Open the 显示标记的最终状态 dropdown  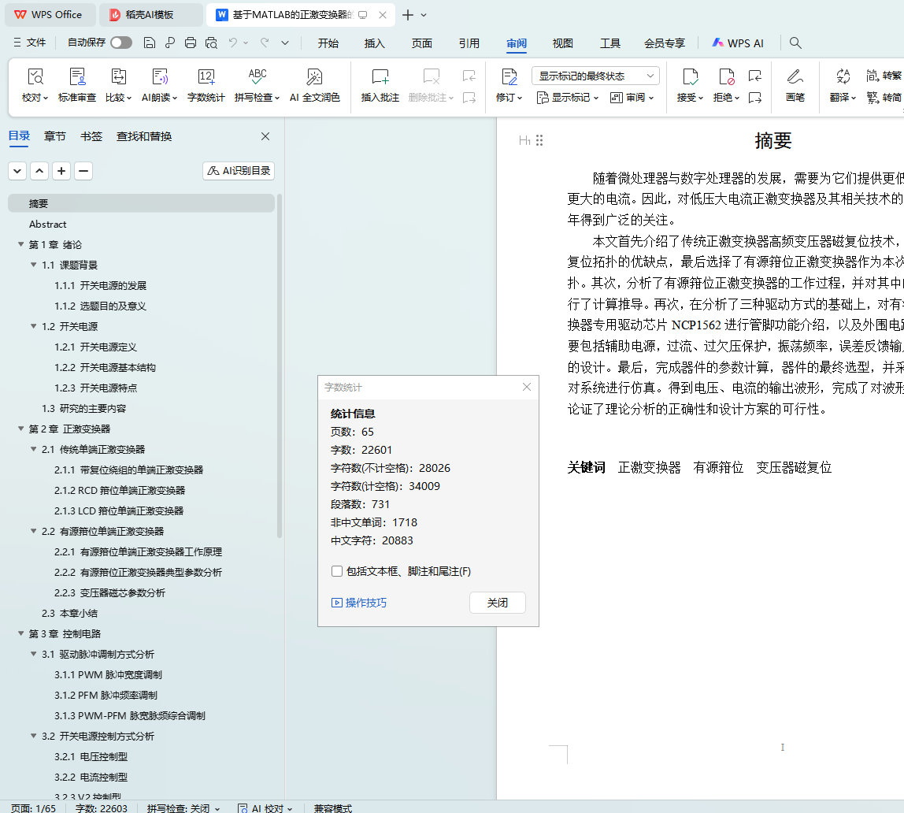click(595, 76)
